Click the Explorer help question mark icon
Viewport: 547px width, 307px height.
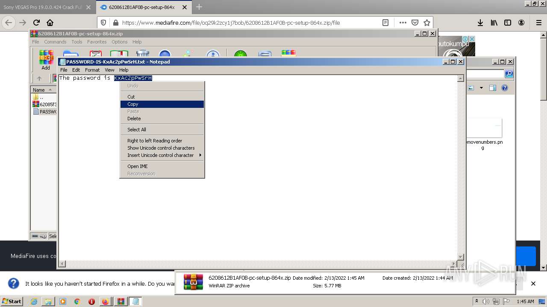coord(505,88)
